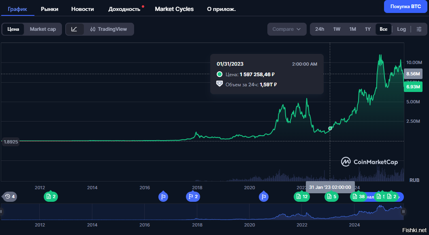
Task: Switch to TradingView chart mode
Action: [109, 29]
